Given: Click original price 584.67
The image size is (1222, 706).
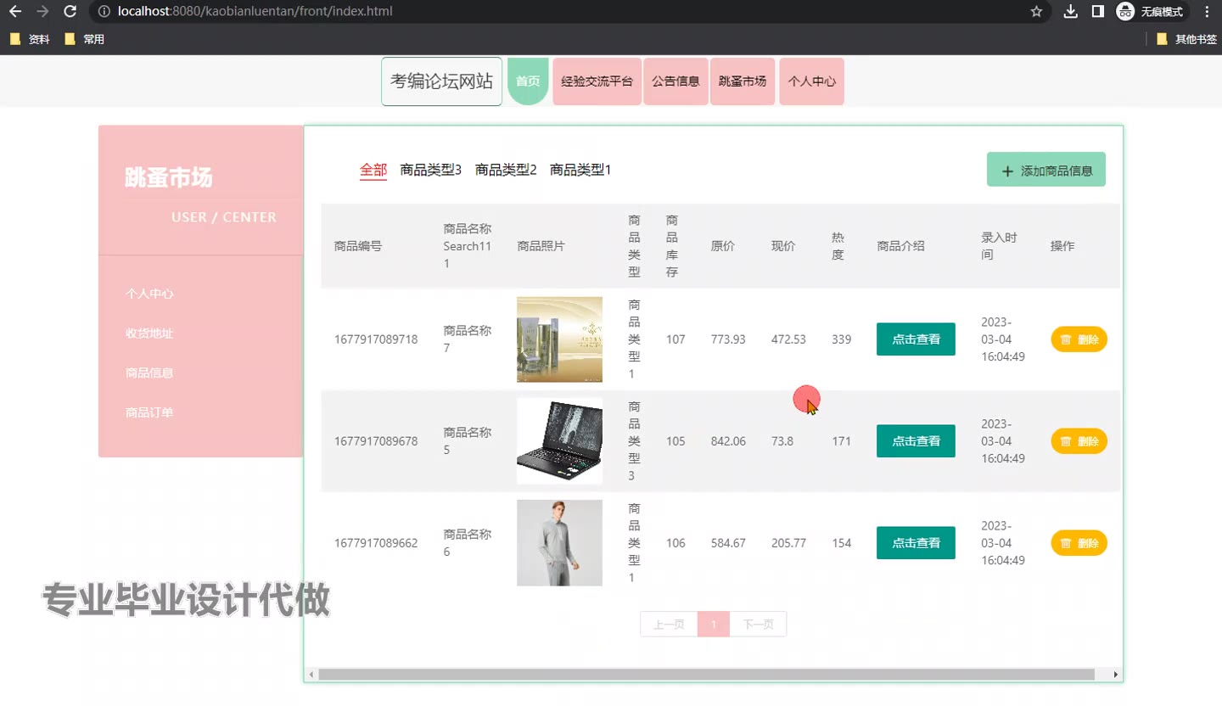Looking at the screenshot, I should (x=728, y=543).
